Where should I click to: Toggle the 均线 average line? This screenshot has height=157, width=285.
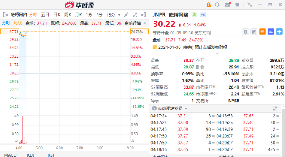[18, 23]
